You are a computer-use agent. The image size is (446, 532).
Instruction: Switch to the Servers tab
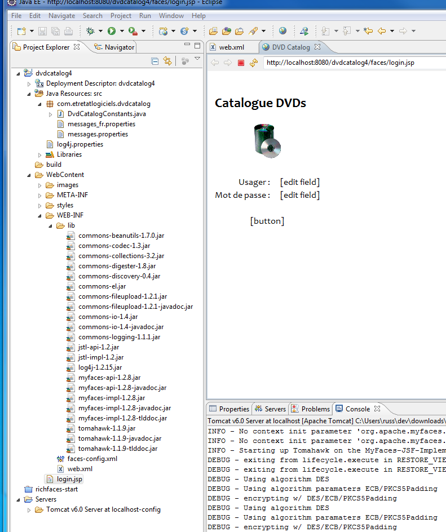270,409
